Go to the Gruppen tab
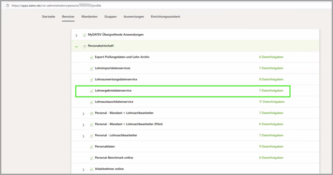 110,17
